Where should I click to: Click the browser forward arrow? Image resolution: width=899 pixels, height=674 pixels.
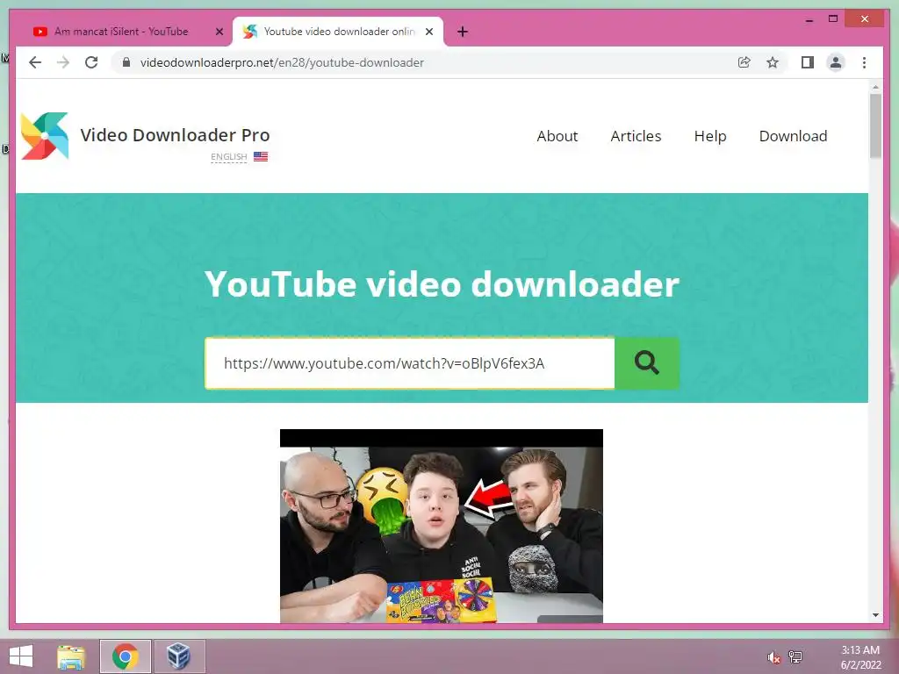pos(63,62)
